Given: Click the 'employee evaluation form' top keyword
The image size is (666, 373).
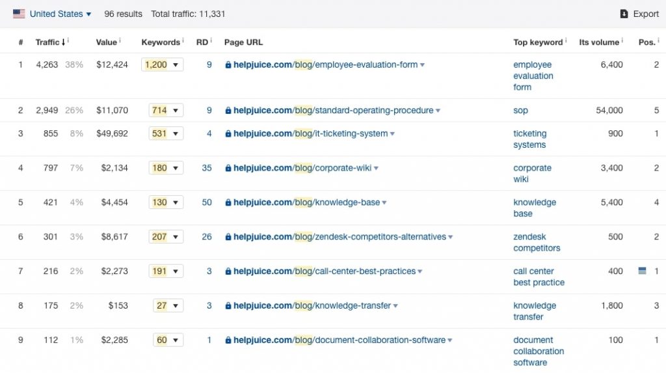Looking at the screenshot, I should (533, 76).
